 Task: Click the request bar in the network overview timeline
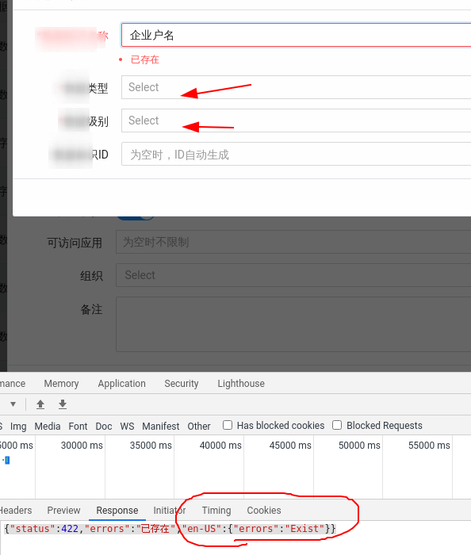pyautogui.click(x=6, y=460)
